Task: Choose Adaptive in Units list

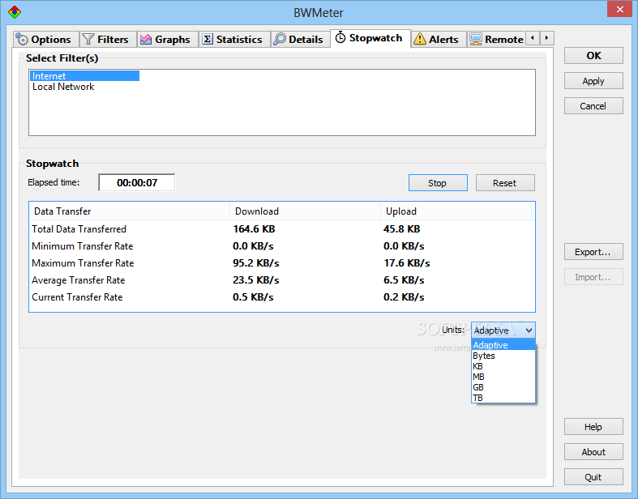Action: pyautogui.click(x=503, y=345)
